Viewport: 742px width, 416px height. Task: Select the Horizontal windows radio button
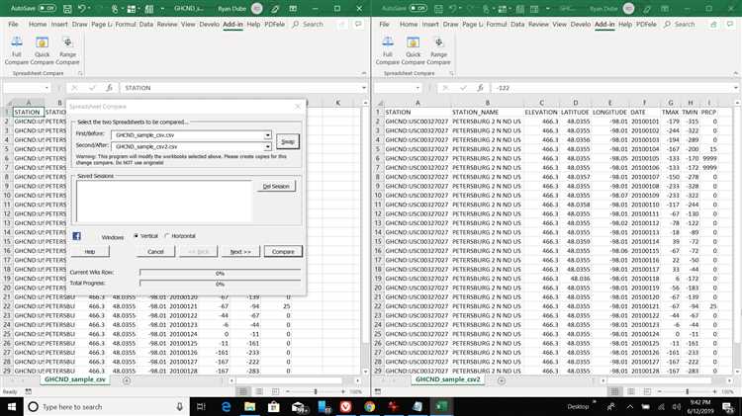coord(166,235)
